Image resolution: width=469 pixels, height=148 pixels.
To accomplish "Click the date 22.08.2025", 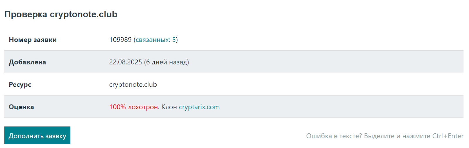I will 125,62.
